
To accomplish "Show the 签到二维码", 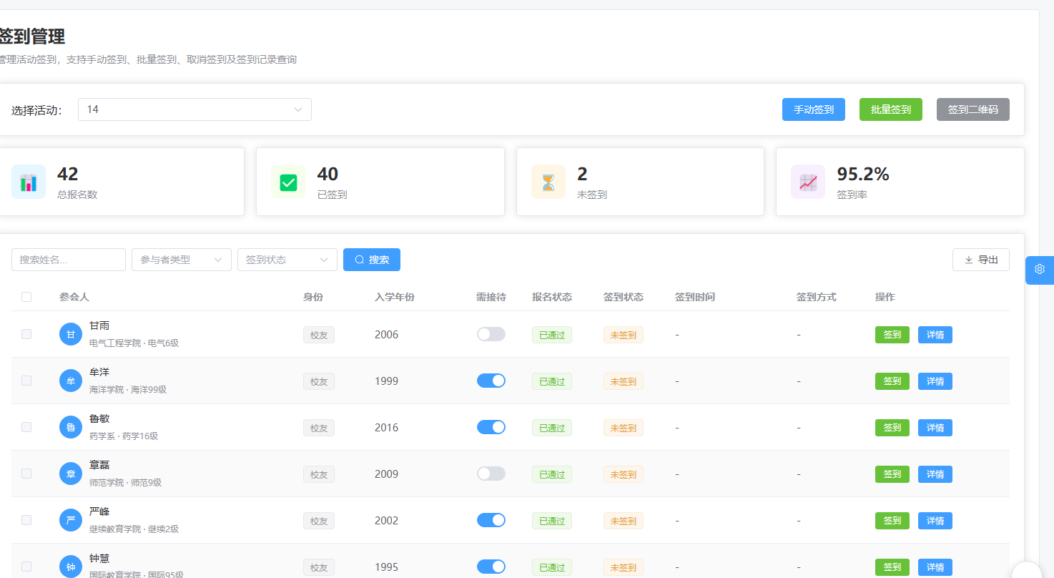I will 973,109.
